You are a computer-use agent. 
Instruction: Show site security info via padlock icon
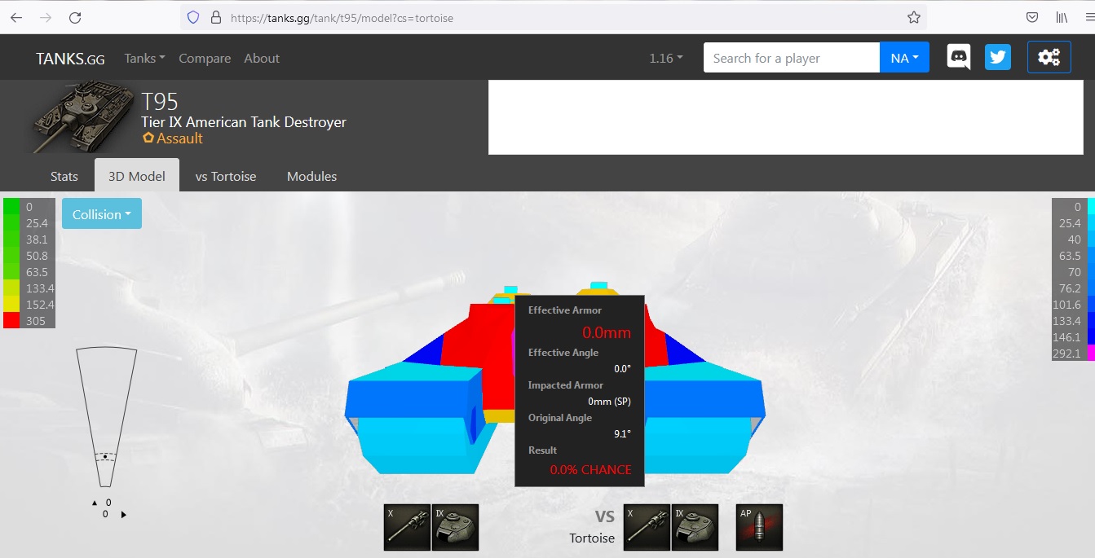(x=216, y=17)
